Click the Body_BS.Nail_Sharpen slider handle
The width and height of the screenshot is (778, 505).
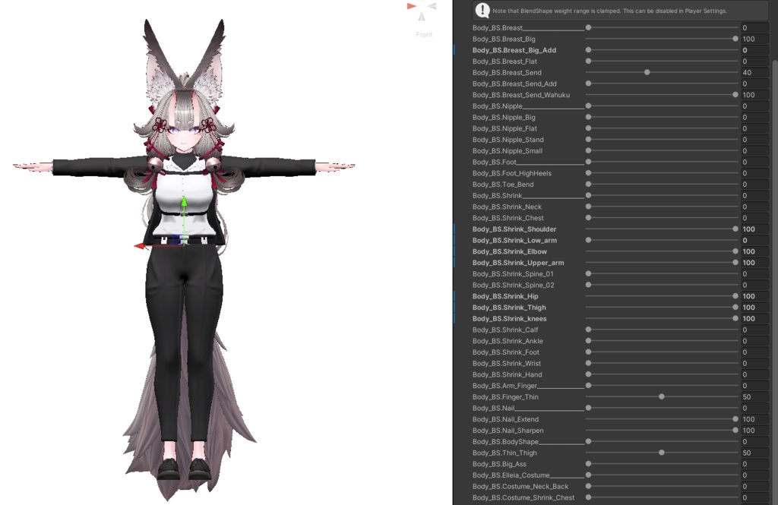(735, 431)
